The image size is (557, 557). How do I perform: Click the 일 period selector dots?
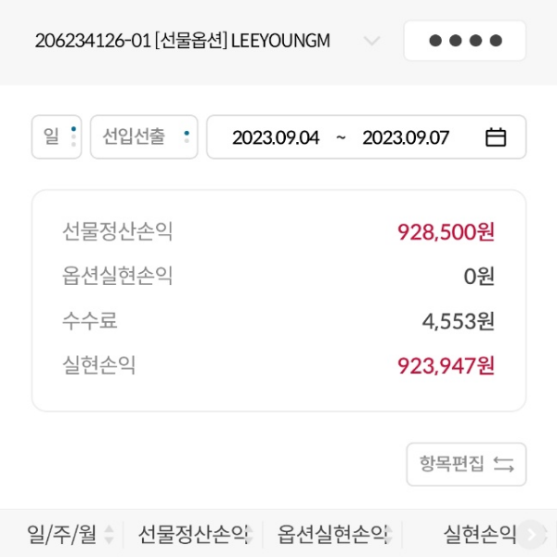(73, 137)
